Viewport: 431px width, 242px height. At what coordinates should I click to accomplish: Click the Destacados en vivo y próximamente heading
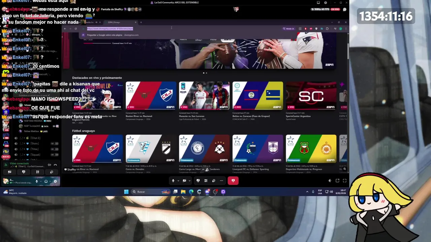(97, 78)
